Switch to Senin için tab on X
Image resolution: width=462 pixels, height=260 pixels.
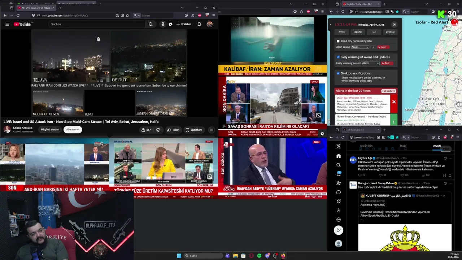coord(366,146)
